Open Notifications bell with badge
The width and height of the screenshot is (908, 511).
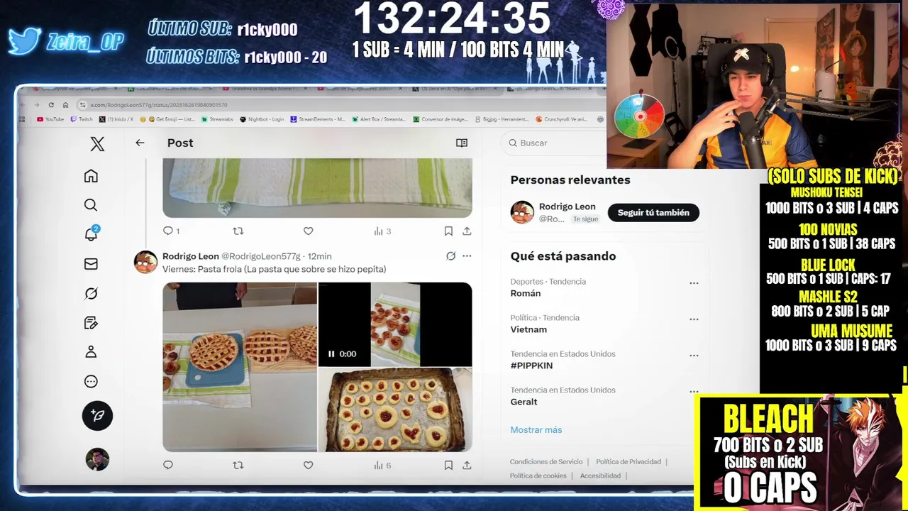92,233
